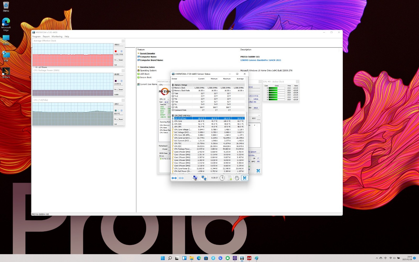Select the Core 3 Power (SMU) row
The image size is (419, 262).
(208, 160)
